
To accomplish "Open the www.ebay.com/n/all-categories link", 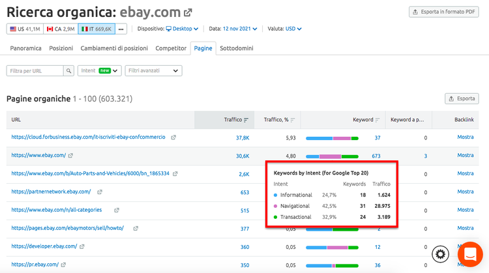I will (57, 210).
